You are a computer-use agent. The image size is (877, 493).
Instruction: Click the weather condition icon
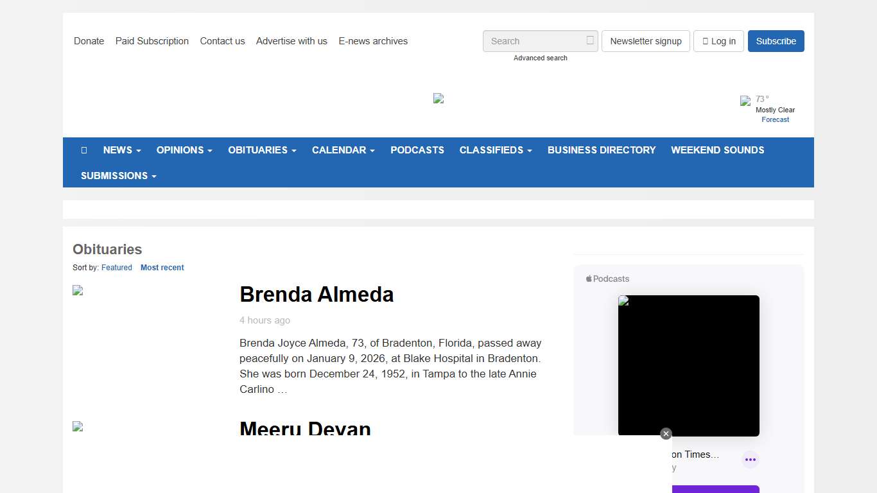click(x=745, y=101)
